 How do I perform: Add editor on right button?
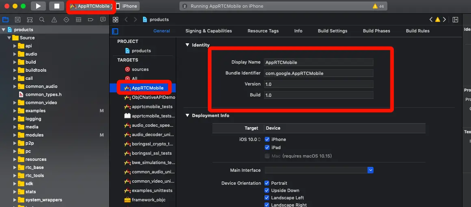tap(456, 19)
